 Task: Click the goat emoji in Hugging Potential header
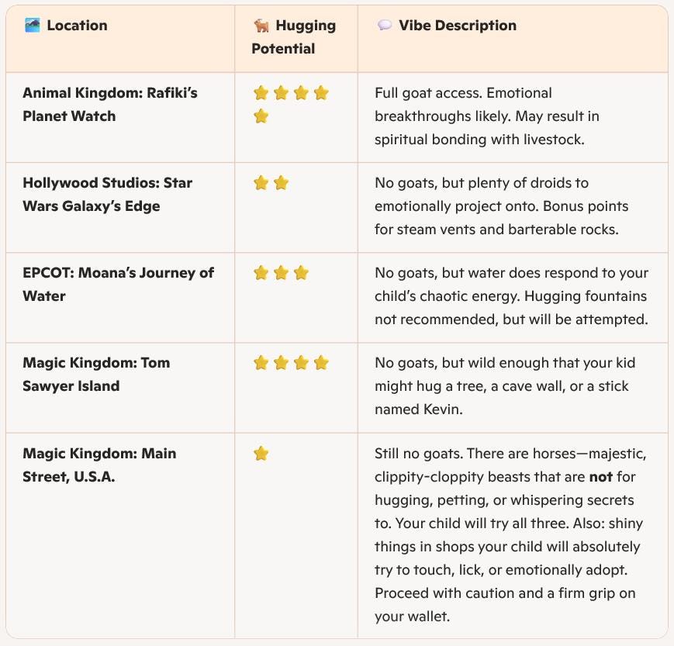[261, 26]
